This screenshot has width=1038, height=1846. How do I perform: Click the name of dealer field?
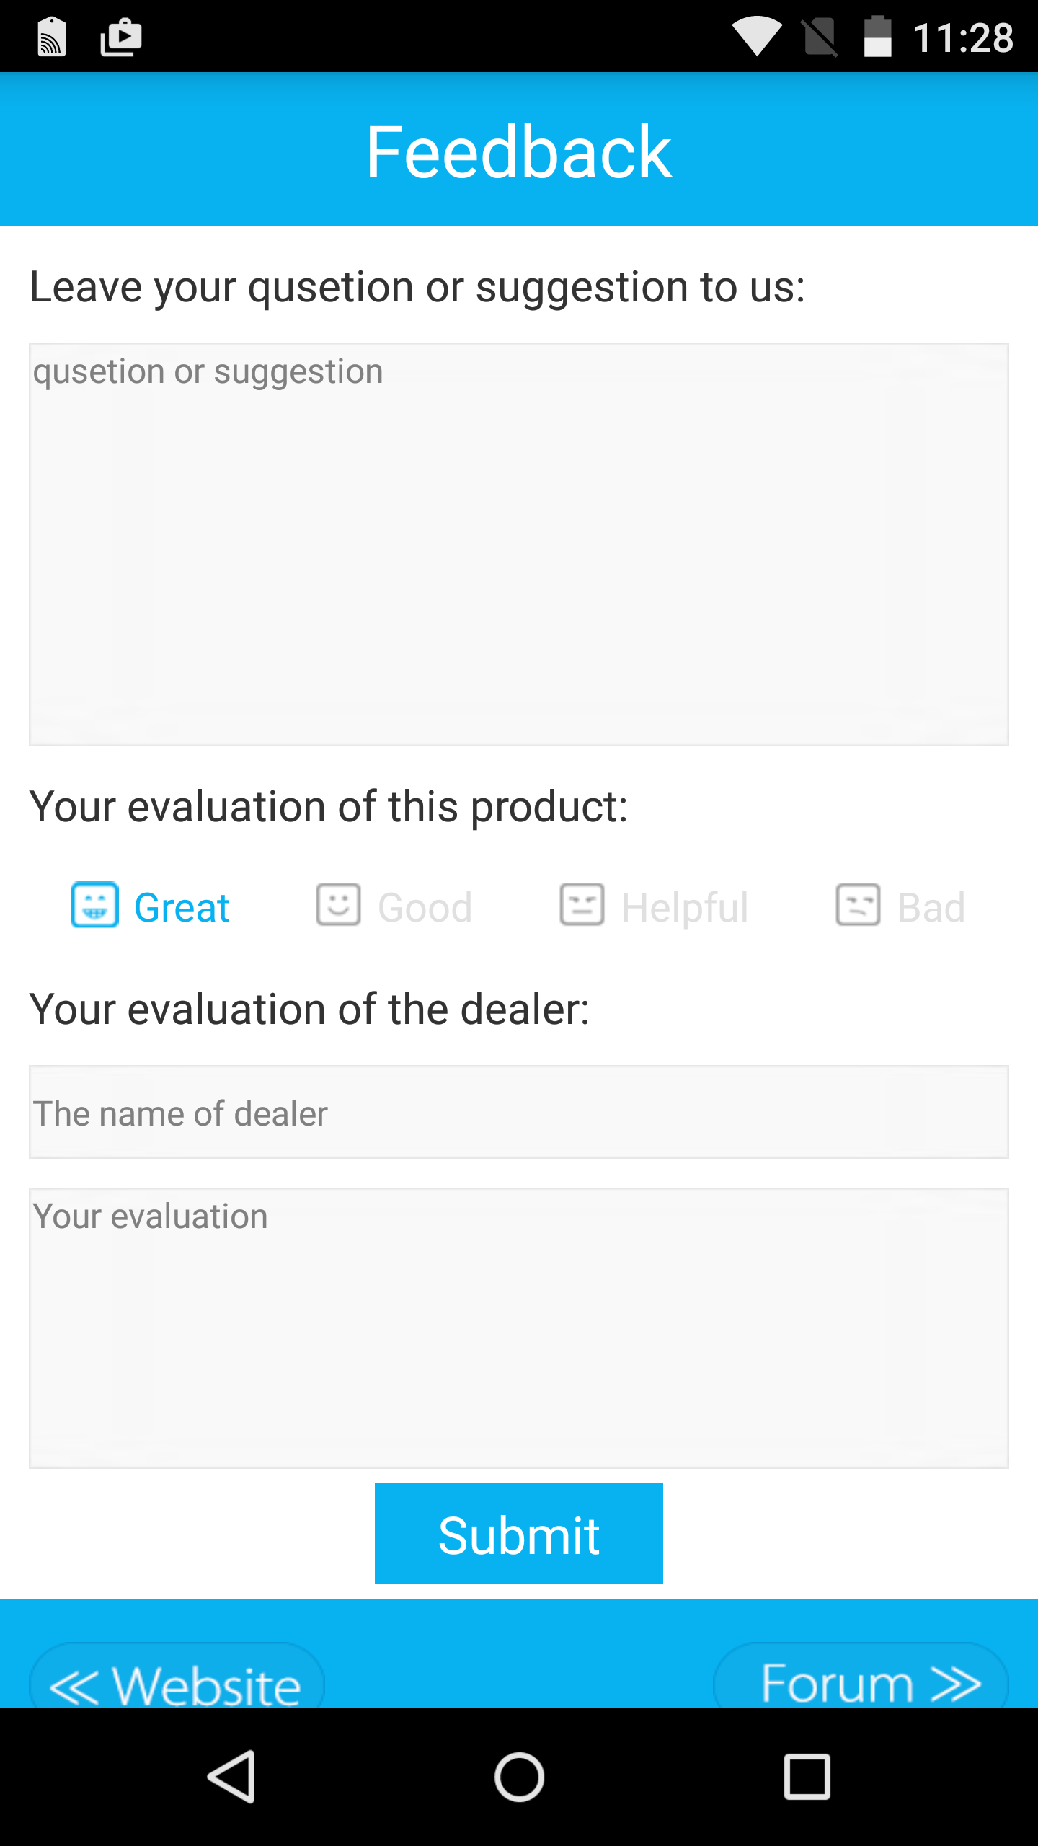(x=519, y=1112)
